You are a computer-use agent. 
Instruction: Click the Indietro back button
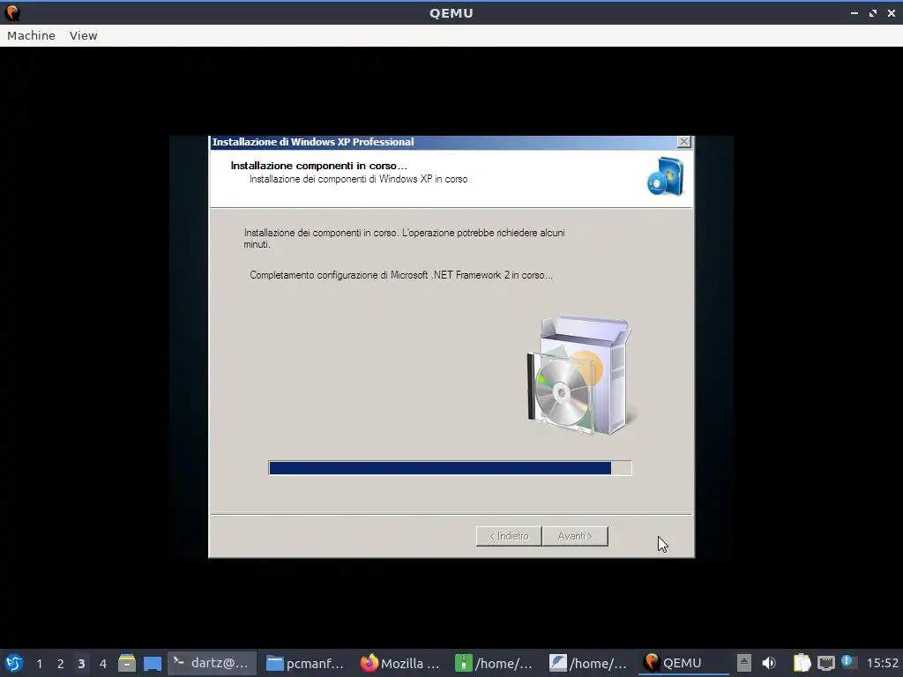[x=509, y=536]
